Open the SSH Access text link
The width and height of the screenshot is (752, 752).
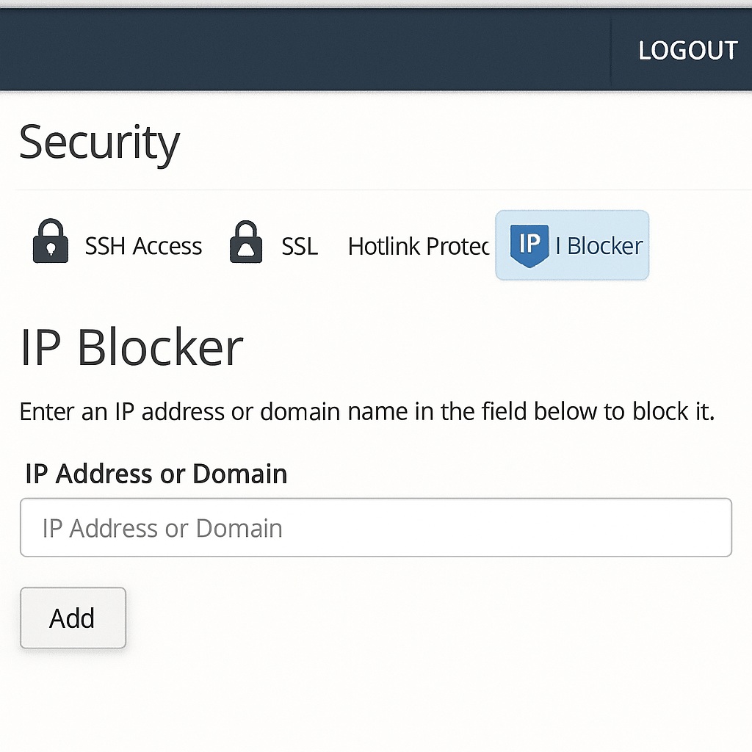coord(143,246)
